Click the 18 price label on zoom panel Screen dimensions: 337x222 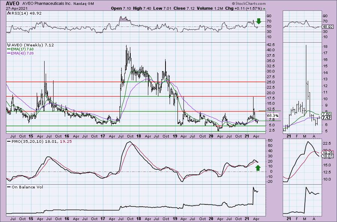tap(325, 47)
